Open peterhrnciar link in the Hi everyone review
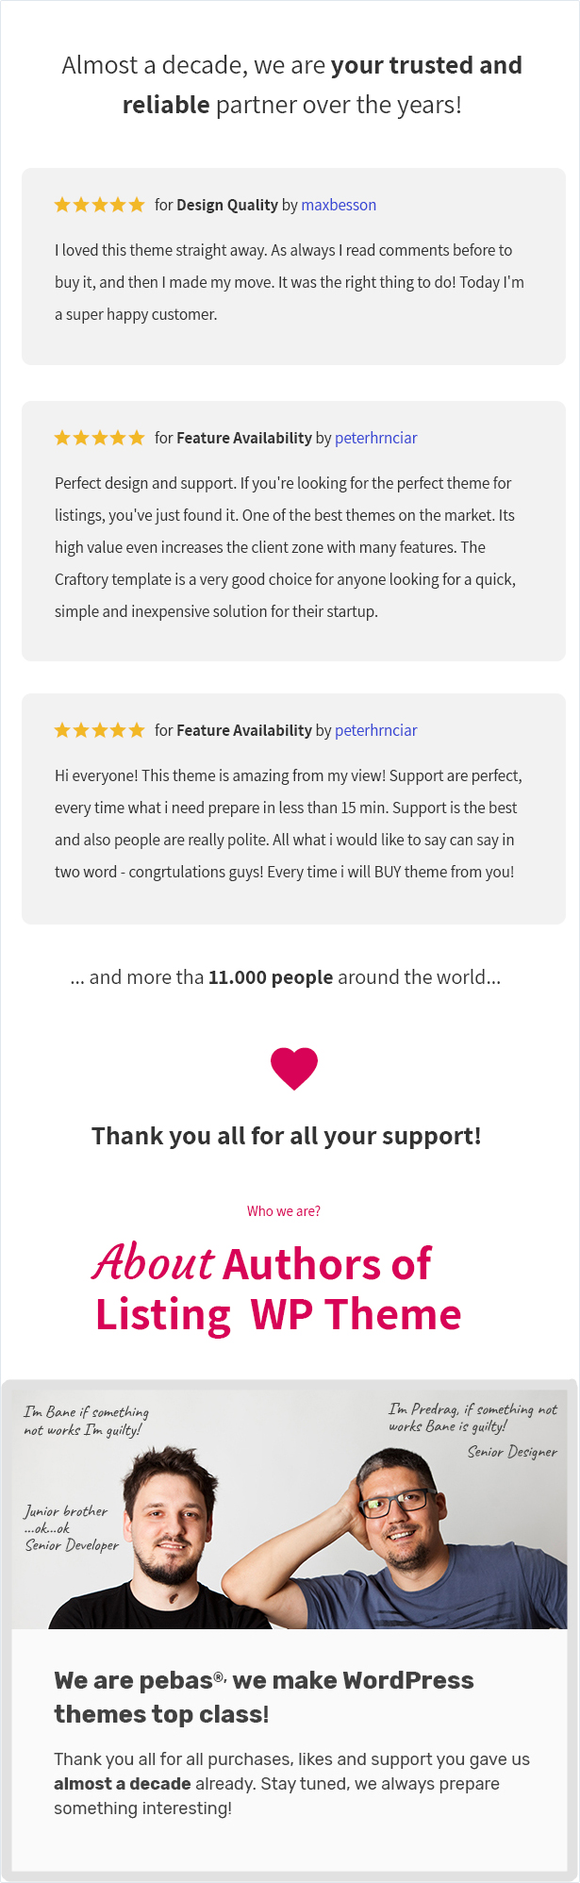Screen dimensions: 580x1883 pyautogui.click(x=376, y=730)
